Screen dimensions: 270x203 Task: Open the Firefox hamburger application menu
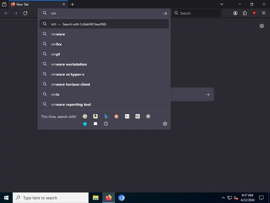coord(263,13)
